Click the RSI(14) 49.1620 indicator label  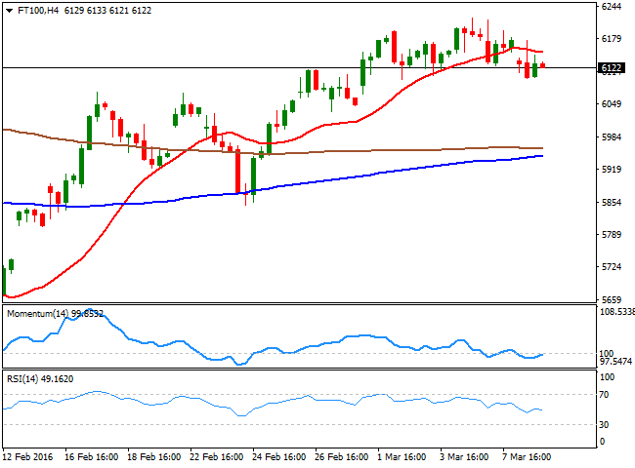(40, 378)
